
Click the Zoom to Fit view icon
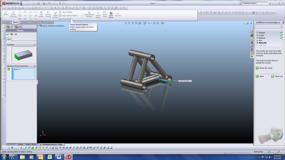pos(126,23)
